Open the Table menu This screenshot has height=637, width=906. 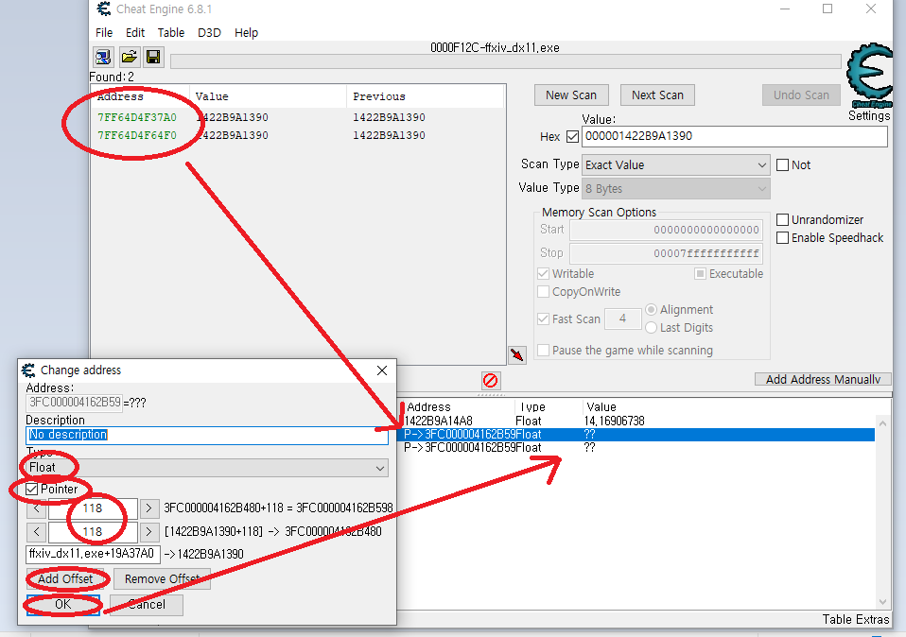170,32
